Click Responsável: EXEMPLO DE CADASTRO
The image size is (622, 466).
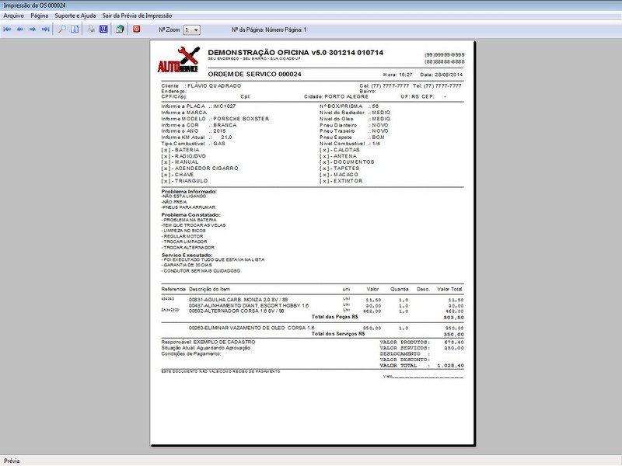coord(208,342)
